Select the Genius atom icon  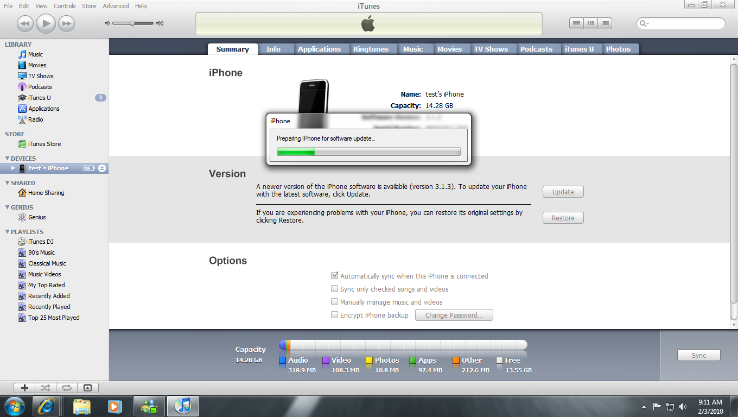coord(22,217)
